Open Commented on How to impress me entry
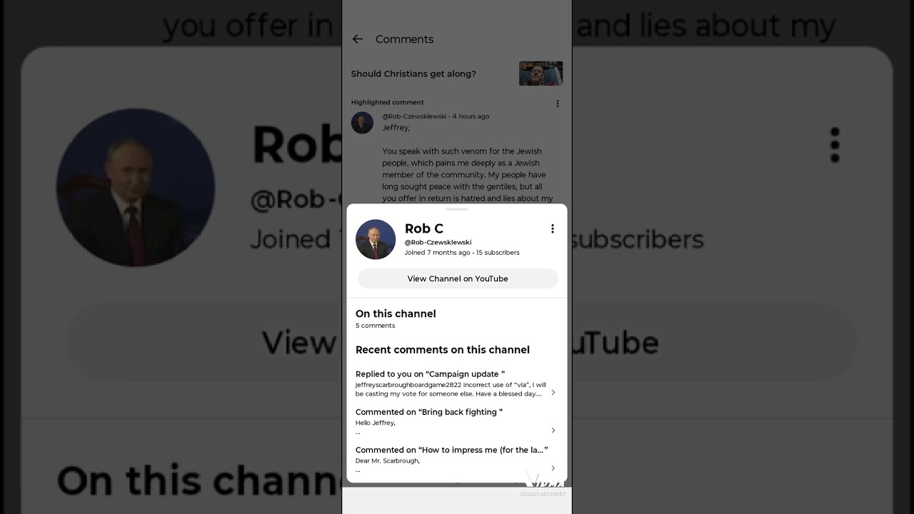 (x=457, y=460)
